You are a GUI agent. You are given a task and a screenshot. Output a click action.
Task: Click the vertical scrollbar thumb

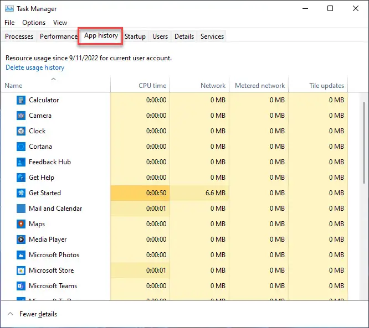(x=364, y=143)
